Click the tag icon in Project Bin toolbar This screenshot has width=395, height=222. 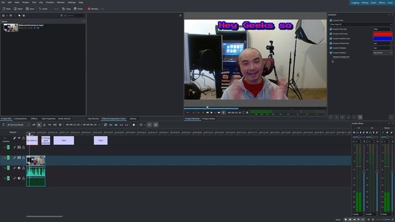coord(19,15)
